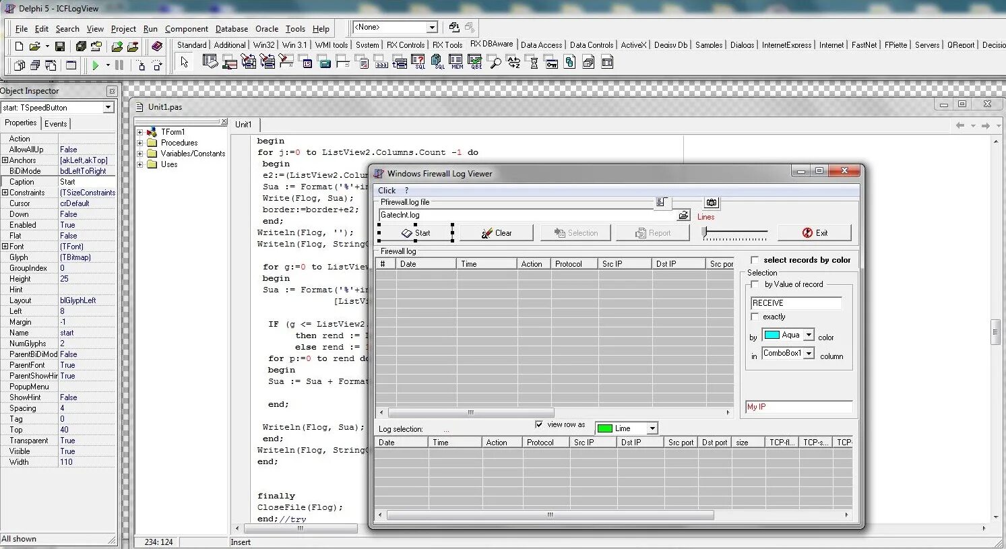The height and width of the screenshot is (549, 1006).
Task: Click the Save floppy disk icon
Action: (60, 46)
